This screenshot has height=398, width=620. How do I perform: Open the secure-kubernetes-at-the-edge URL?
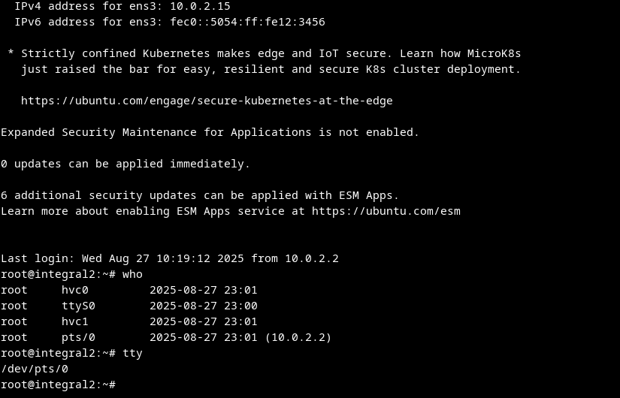(207, 101)
